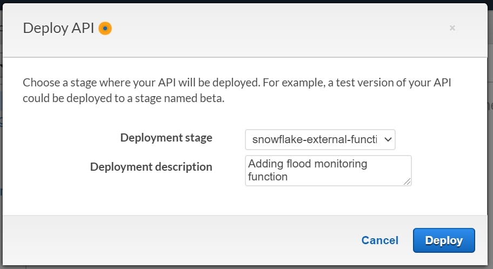Click the Deploy API dialog title
The image size is (493, 269).
click(58, 28)
